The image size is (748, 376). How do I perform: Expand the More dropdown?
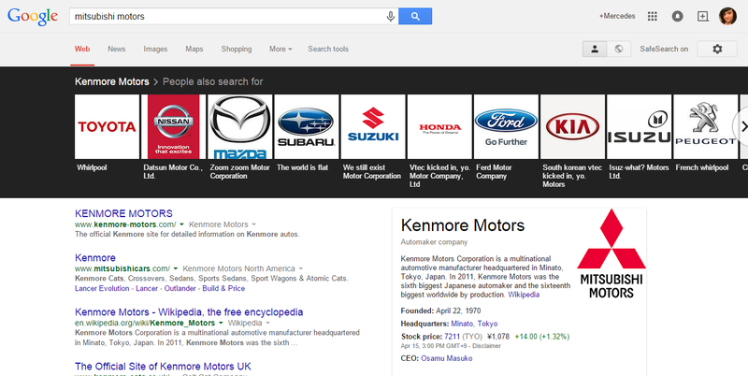[280, 49]
